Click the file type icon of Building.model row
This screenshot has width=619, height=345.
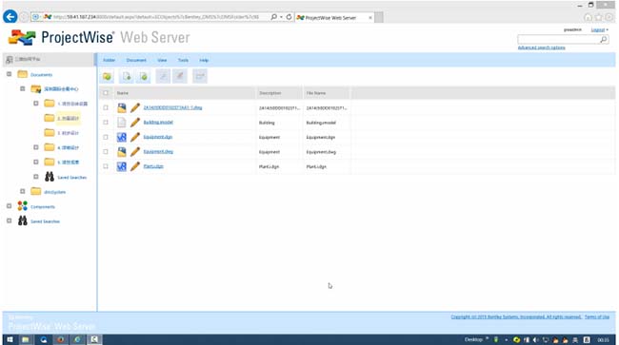click(x=122, y=123)
